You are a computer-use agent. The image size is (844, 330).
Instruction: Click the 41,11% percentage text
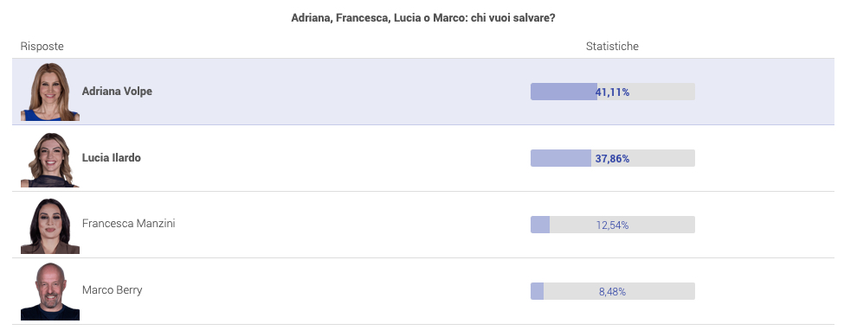[x=613, y=92]
